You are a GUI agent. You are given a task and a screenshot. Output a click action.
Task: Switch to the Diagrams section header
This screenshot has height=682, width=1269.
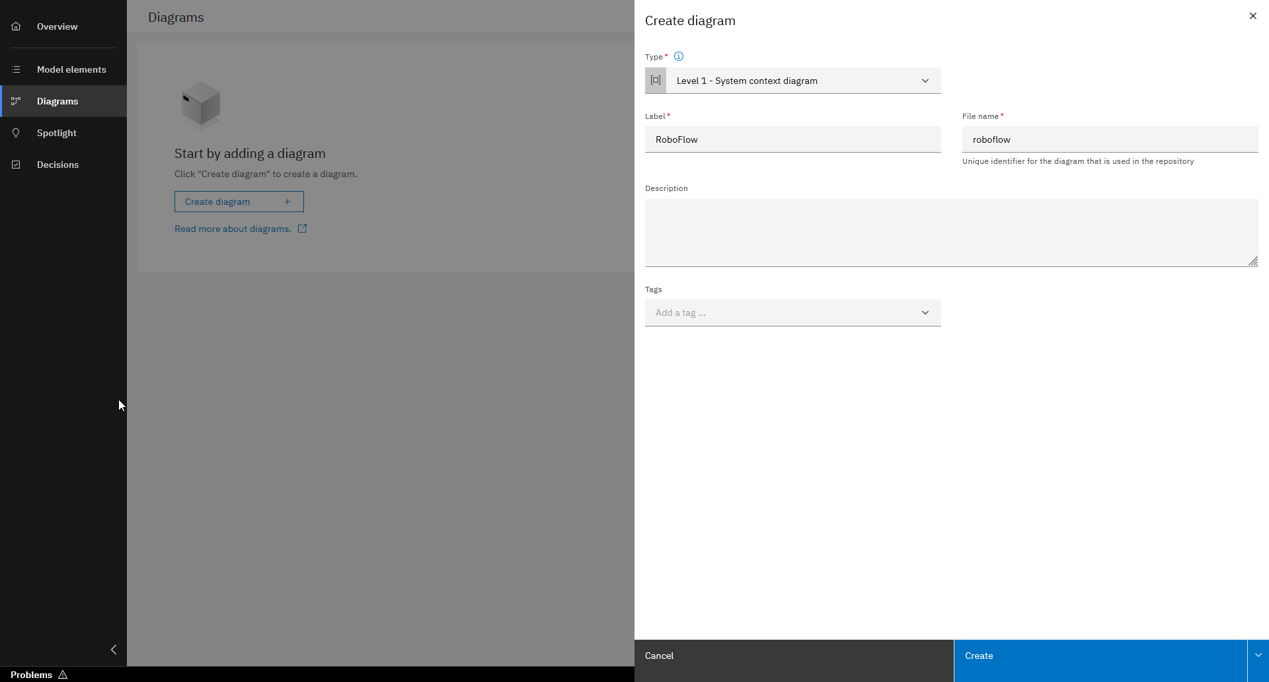(175, 17)
